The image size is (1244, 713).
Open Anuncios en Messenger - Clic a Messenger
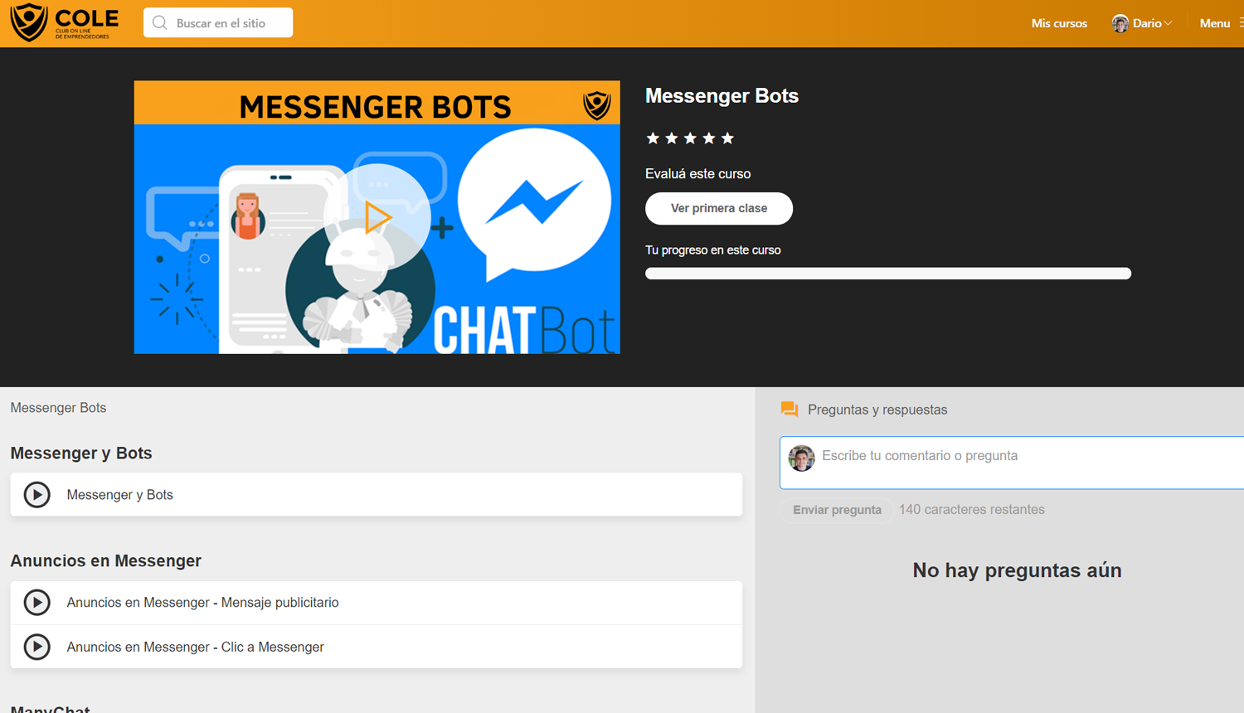(377, 647)
